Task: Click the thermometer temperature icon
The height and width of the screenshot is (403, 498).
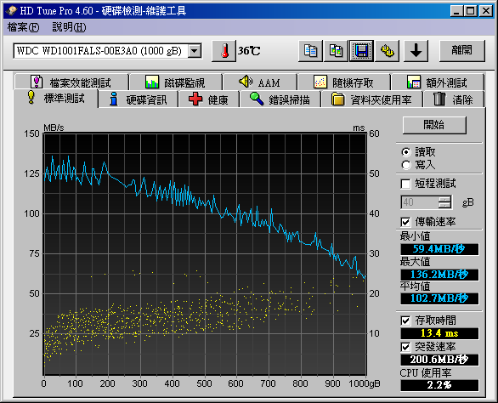Action: [x=224, y=51]
